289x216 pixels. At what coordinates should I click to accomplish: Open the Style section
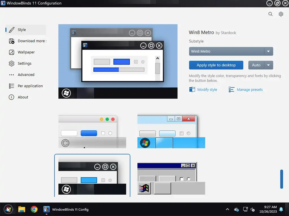[26, 30]
